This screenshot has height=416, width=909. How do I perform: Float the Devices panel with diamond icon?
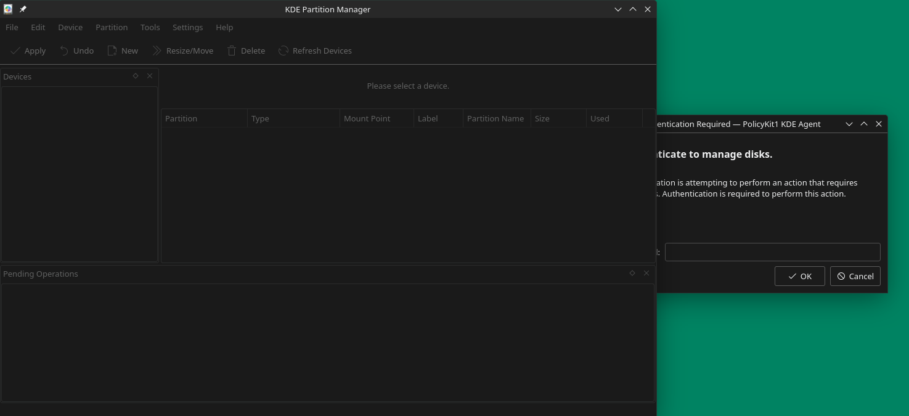(136, 76)
